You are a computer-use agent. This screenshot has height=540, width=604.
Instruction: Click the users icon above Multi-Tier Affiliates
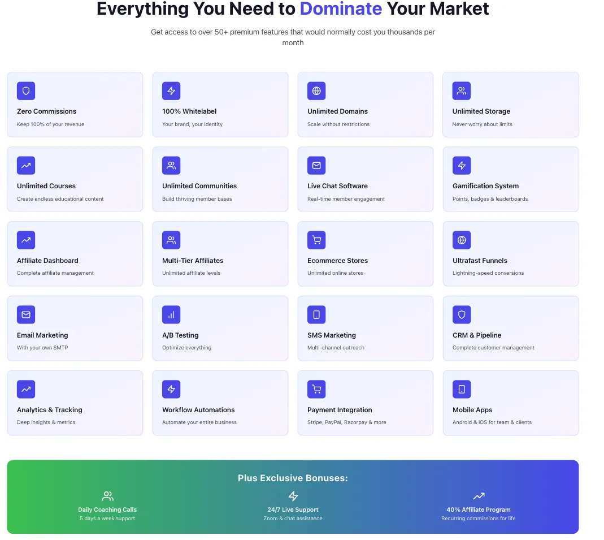tap(171, 240)
